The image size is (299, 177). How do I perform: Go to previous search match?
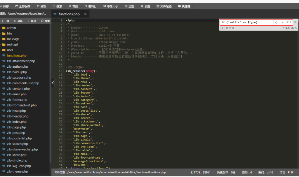click(276, 22)
